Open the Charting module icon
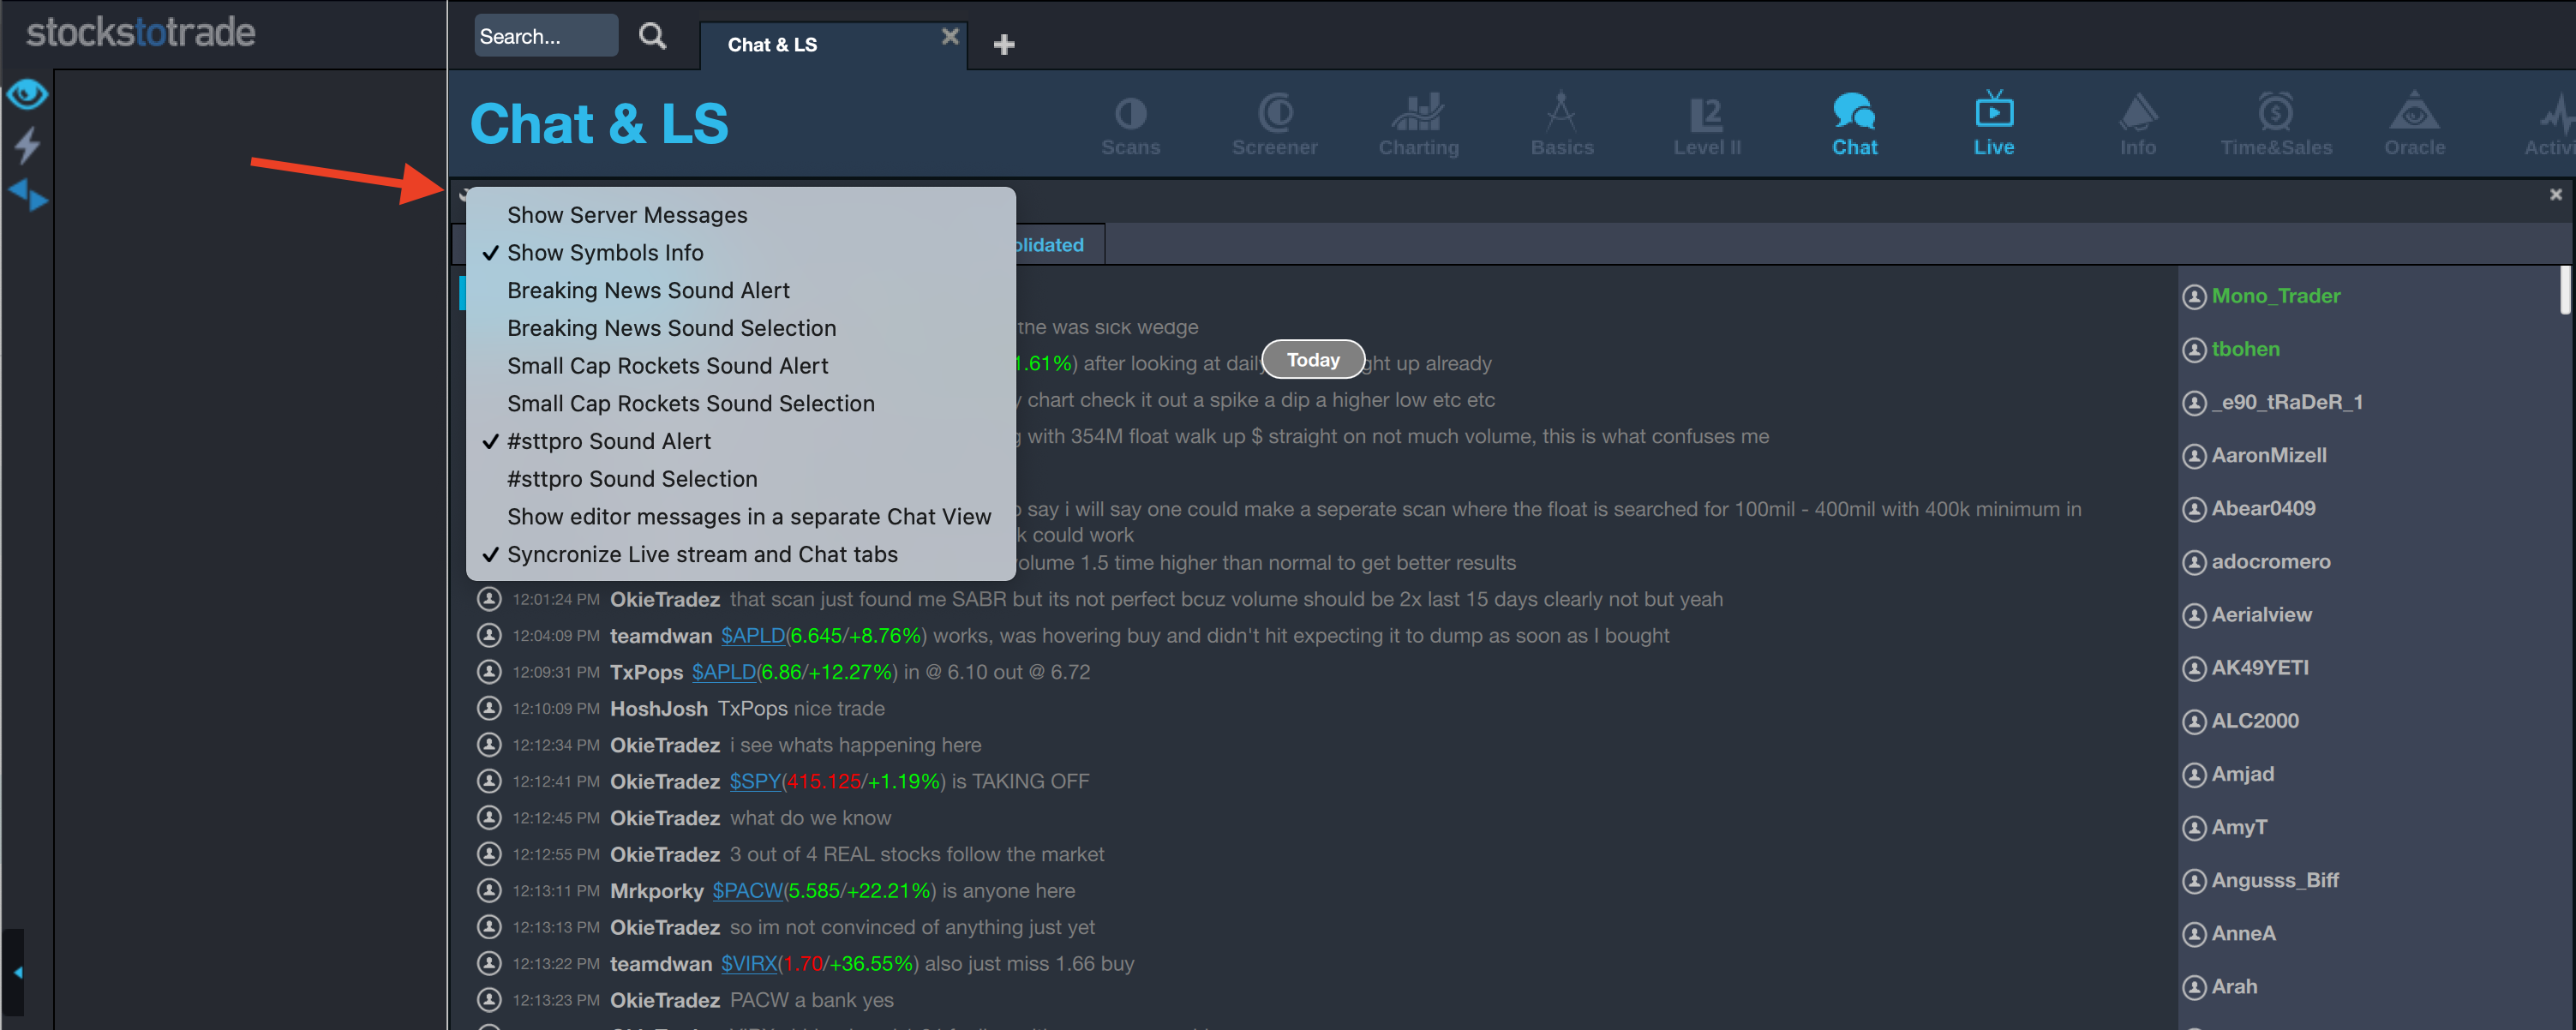The image size is (2576, 1030). 1418,125
